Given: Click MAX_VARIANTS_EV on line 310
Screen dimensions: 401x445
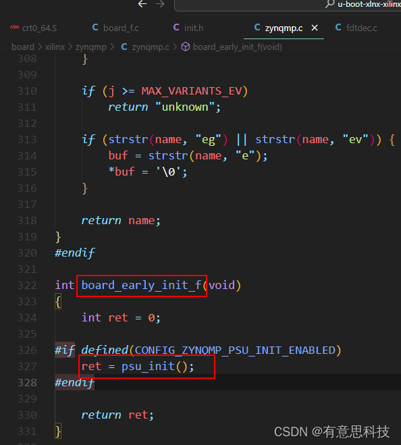Looking at the screenshot, I should (x=192, y=91).
